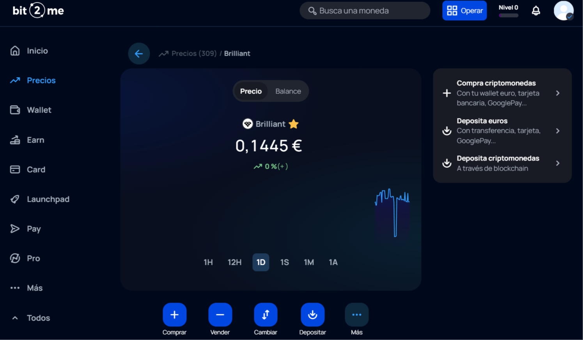Open the Inicio menu item
The image size is (583, 340).
(37, 51)
